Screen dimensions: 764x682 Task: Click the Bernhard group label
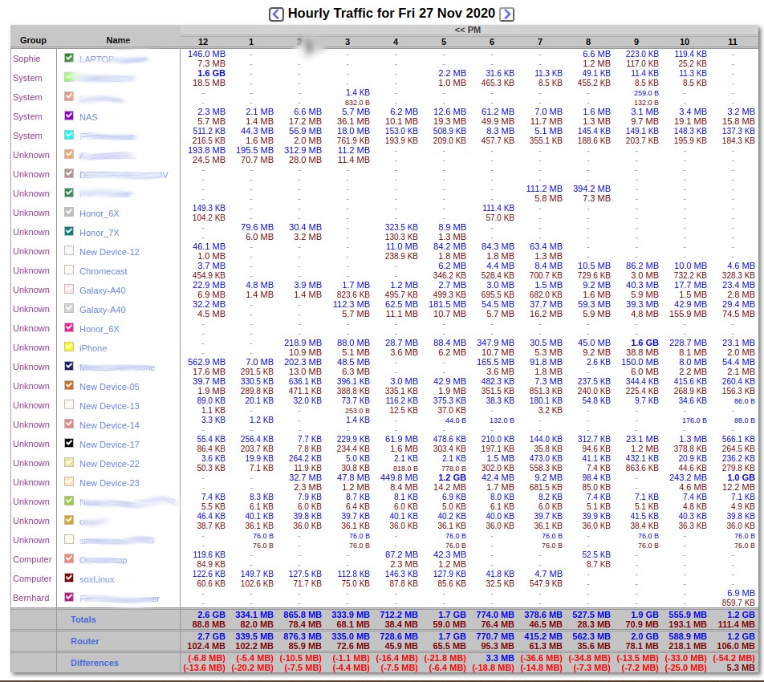click(30, 598)
